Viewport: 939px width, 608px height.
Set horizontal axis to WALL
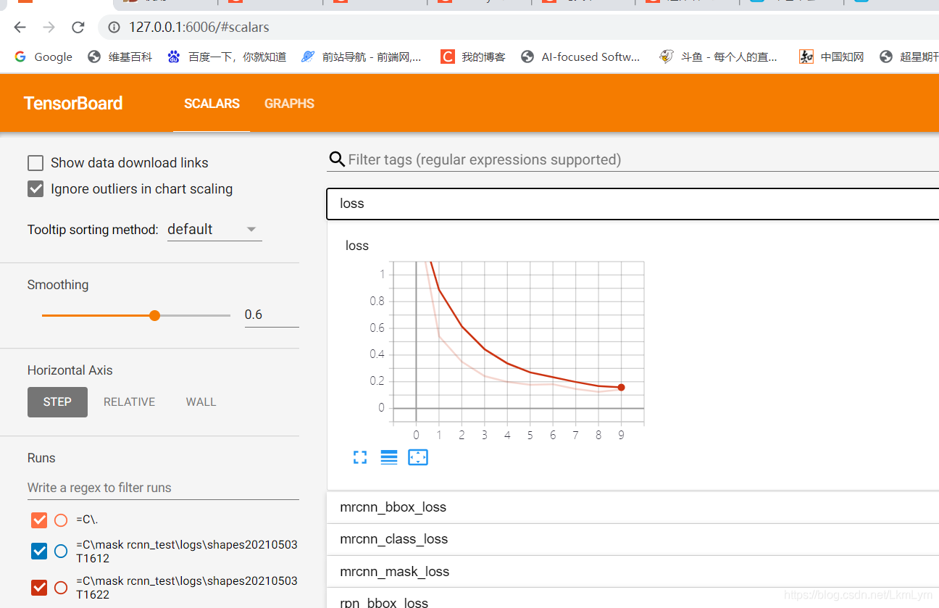[x=201, y=402]
